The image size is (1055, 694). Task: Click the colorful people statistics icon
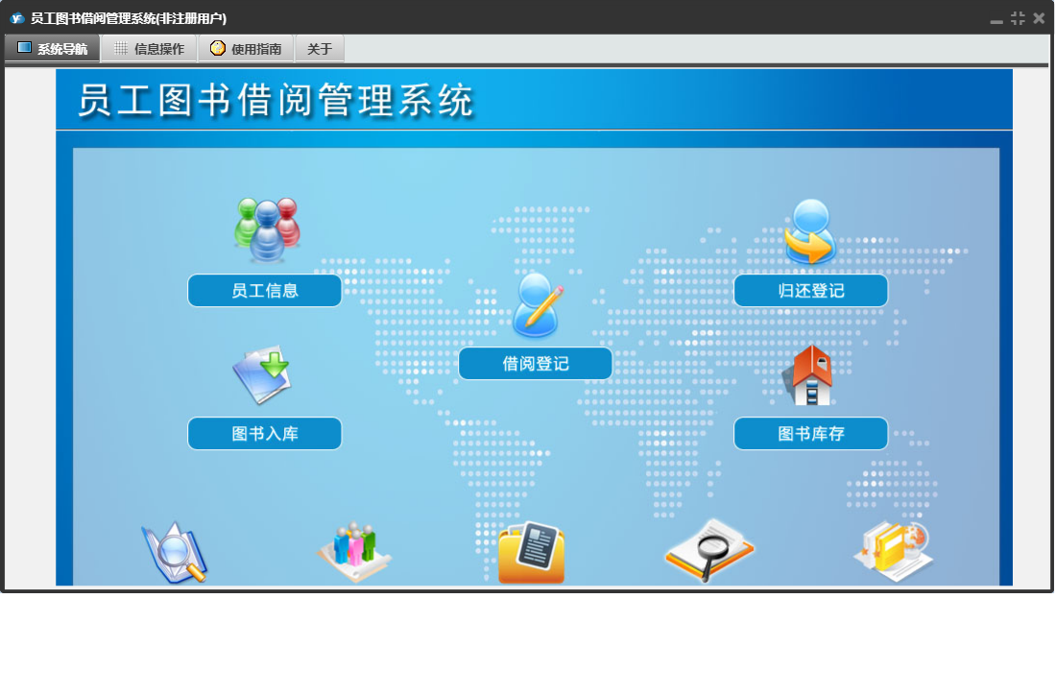(x=354, y=551)
